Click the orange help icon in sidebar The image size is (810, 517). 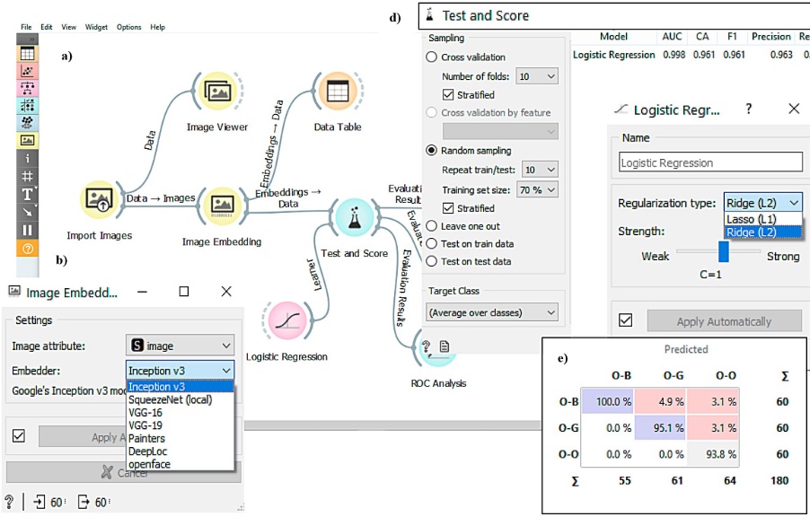(x=28, y=247)
